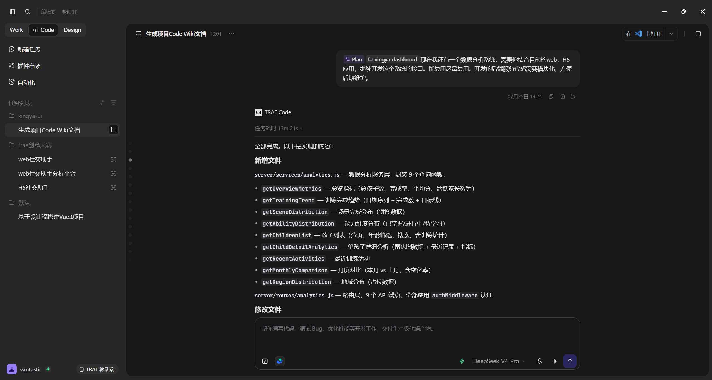Switch to the Design tab

(72, 30)
